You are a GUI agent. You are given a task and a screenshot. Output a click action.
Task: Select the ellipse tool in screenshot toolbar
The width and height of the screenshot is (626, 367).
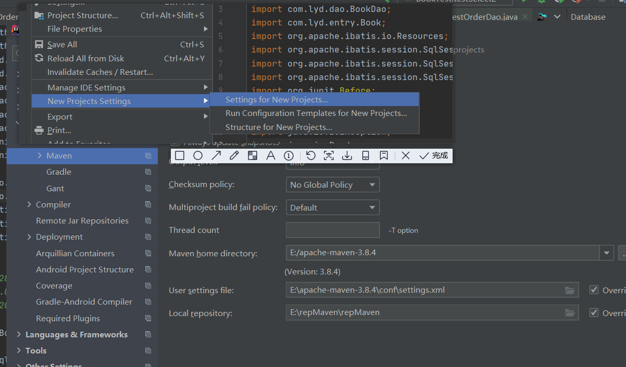pos(198,155)
